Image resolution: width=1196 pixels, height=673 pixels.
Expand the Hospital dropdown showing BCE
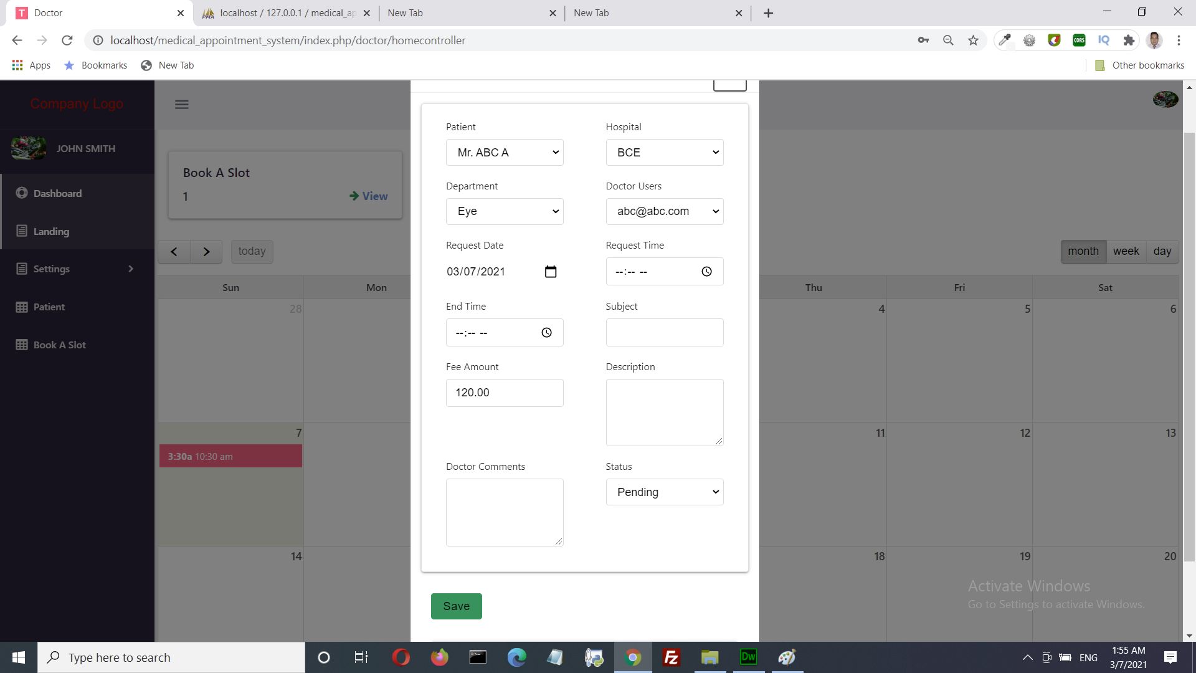coord(664,153)
